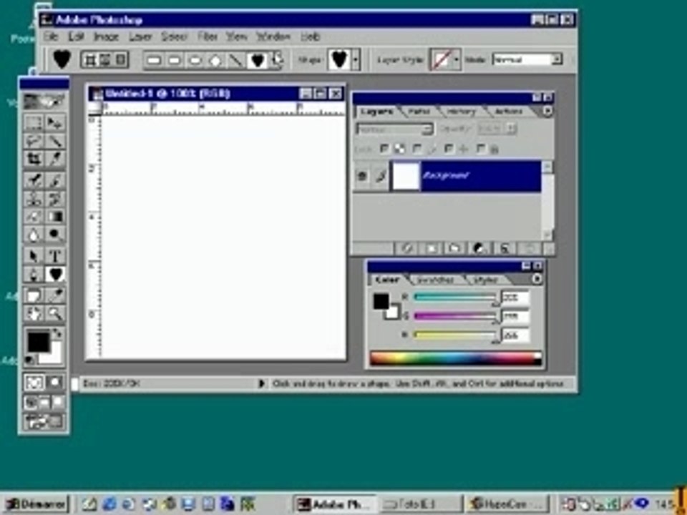The height and width of the screenshot is (515, 687).
Task: Select the Slice tool
Action: coord(55,158)
